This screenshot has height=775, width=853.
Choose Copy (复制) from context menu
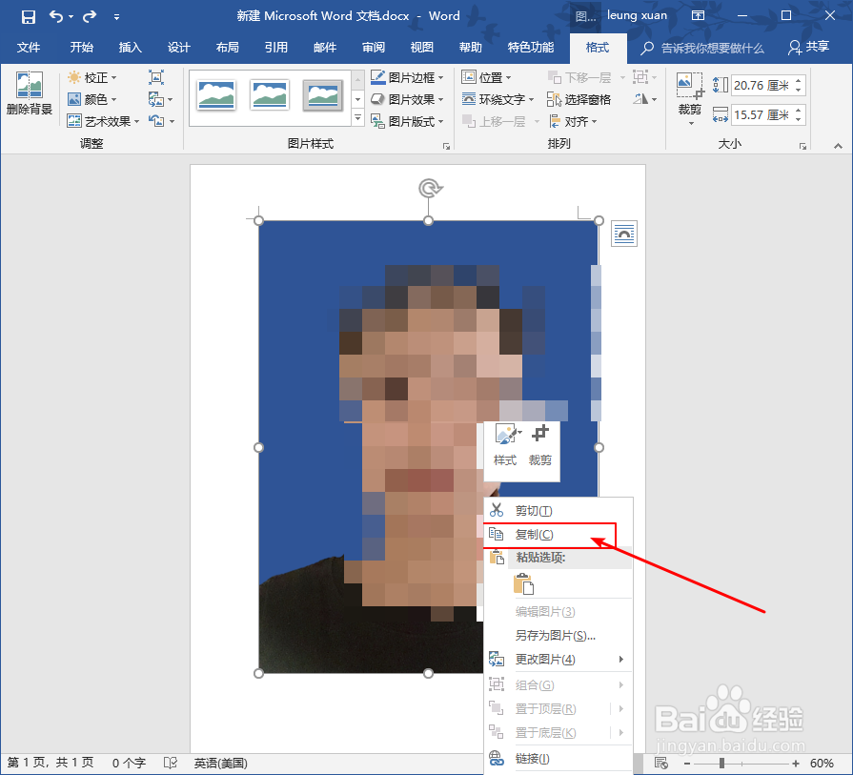tap(559, 535)
